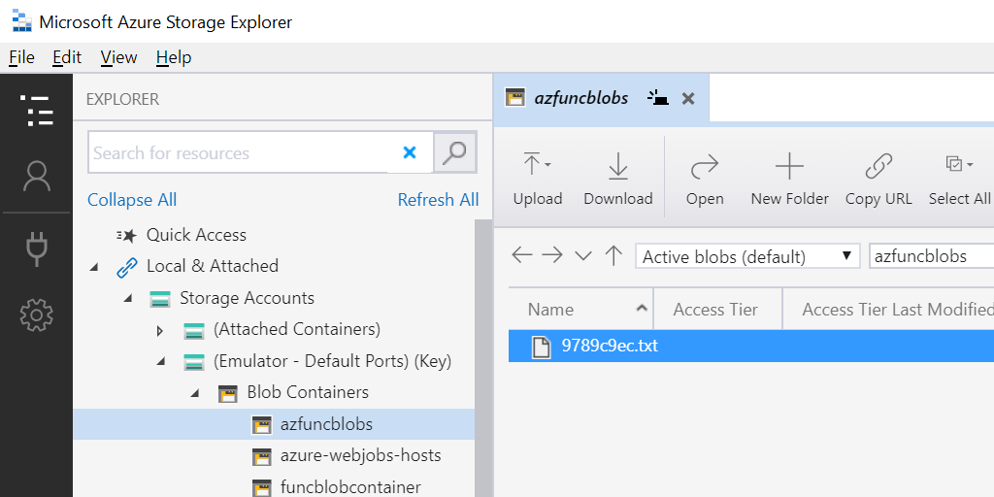Click the search magnifier button
Image resolution: width=994 pixels, height=497 pixels.
(x=454, y=152)
